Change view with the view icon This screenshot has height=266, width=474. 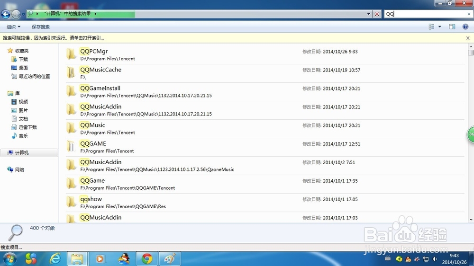coord(431,27)
